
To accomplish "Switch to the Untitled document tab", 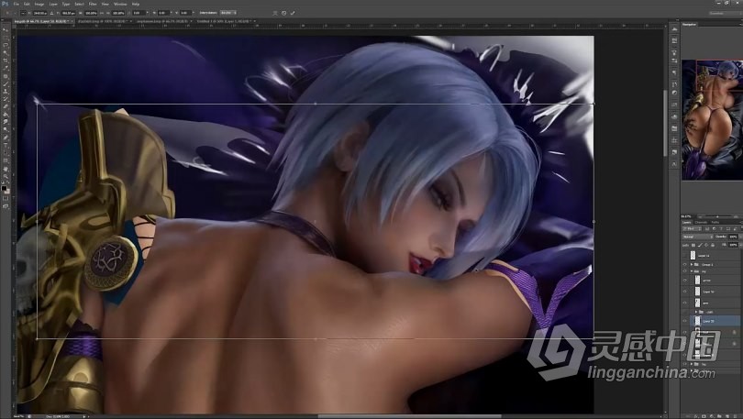I will click(x=223, y=21).
